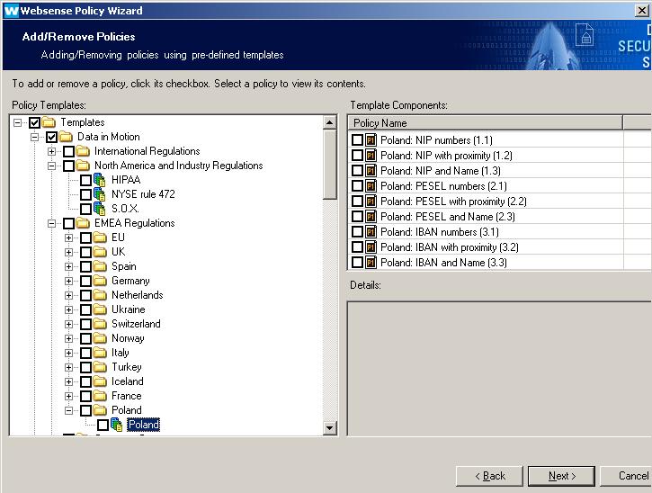This screenshot has width=652, height=493.
Task: Select the highlighted Poland template item
Action: tap(144, 425)
